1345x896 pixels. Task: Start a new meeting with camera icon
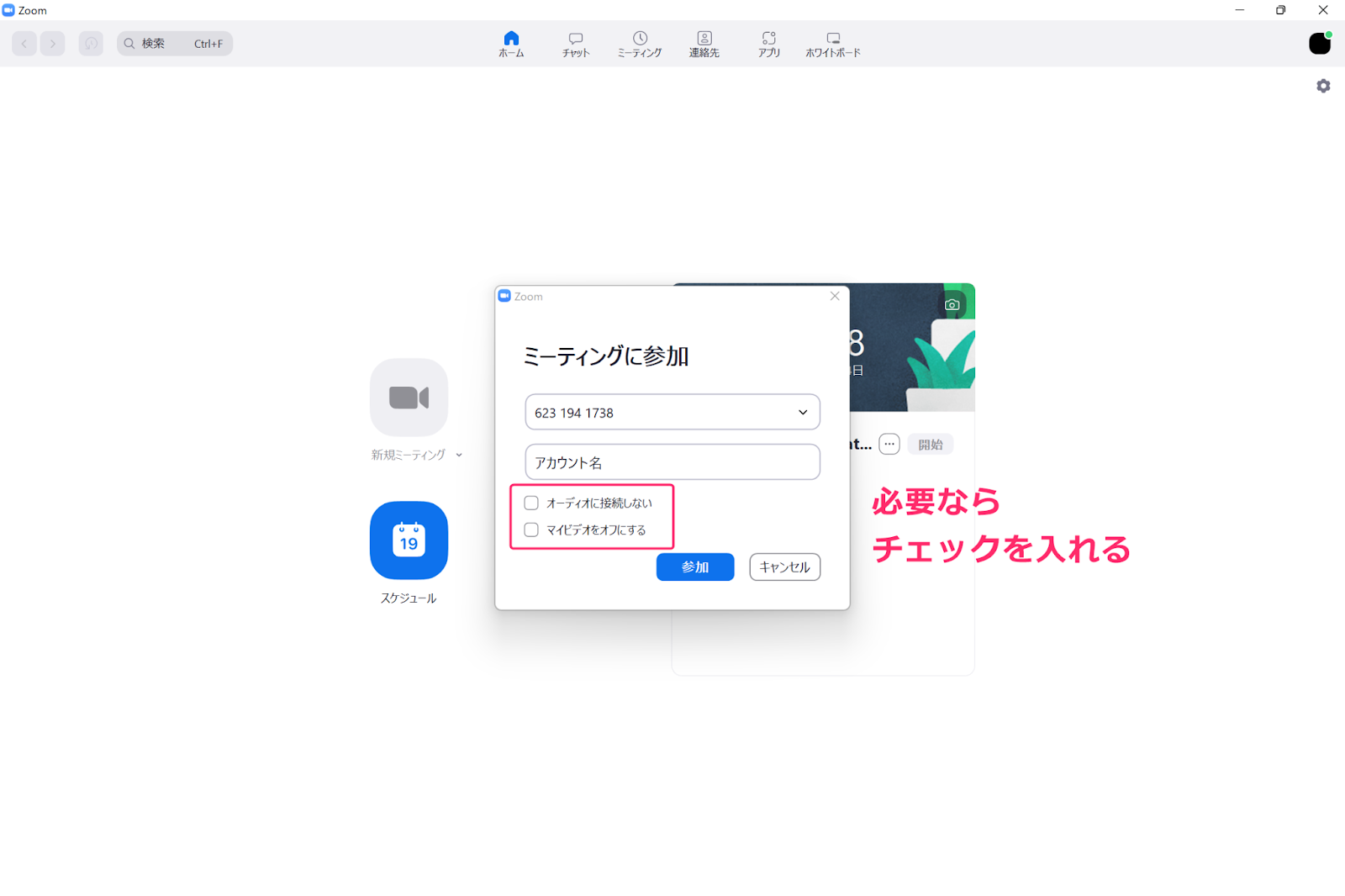(x=409, y=398)
